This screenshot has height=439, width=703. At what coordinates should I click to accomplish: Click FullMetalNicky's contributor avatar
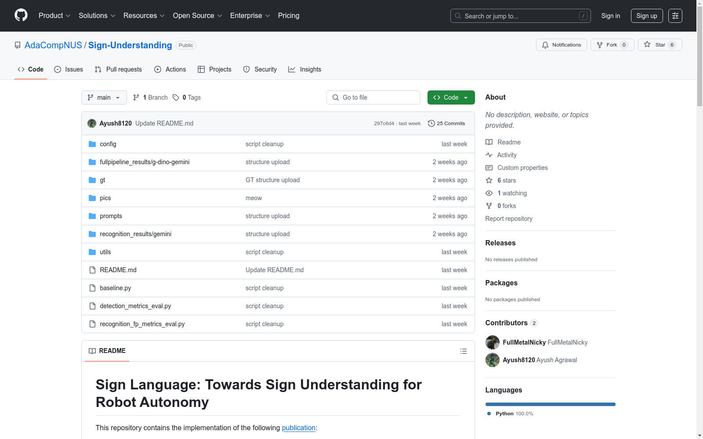pyautogui.click(x=493, y=342)
